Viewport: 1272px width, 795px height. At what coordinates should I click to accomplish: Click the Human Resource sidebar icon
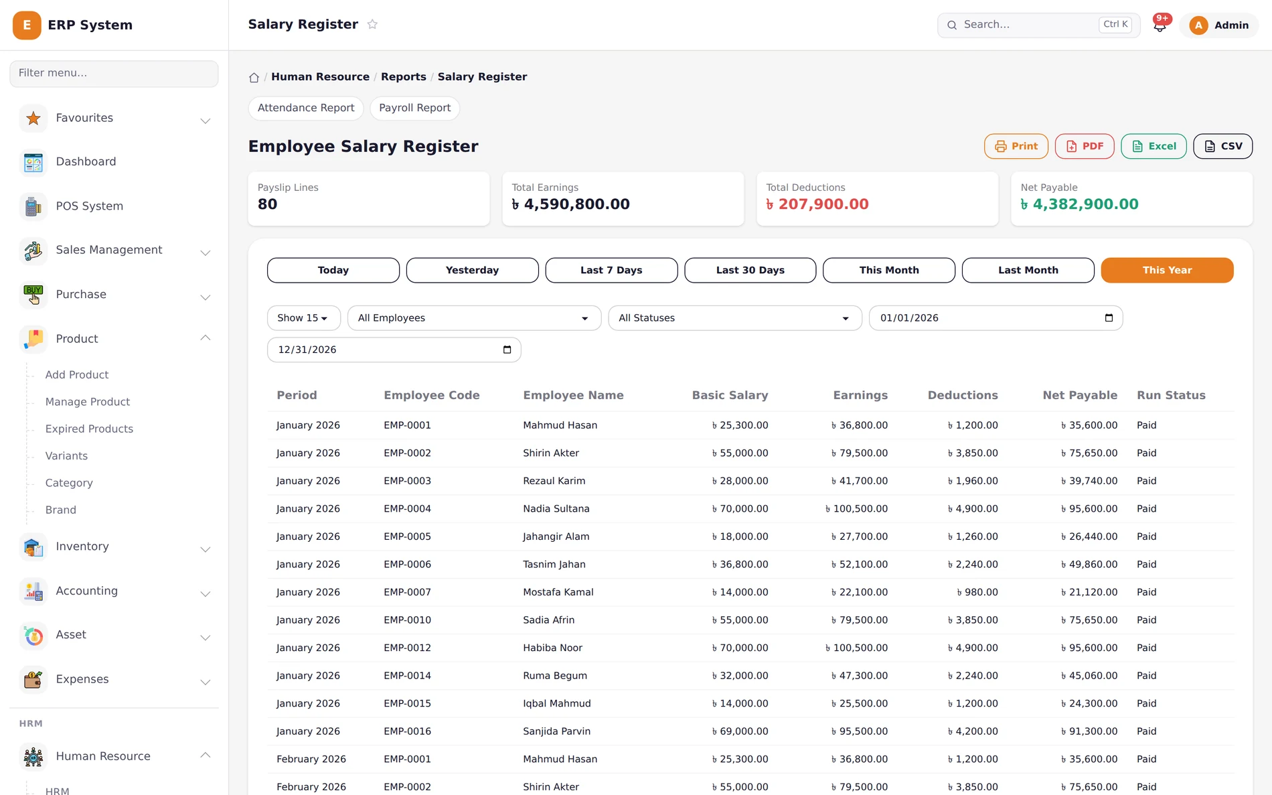[x=33, y=757]
